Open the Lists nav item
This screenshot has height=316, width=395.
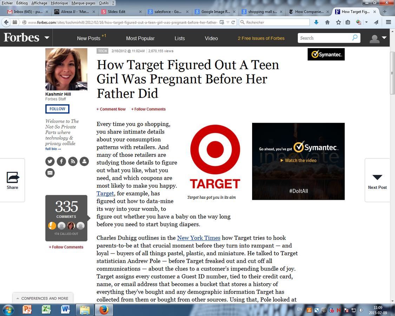pyautogui.click(x=180, y=38)
